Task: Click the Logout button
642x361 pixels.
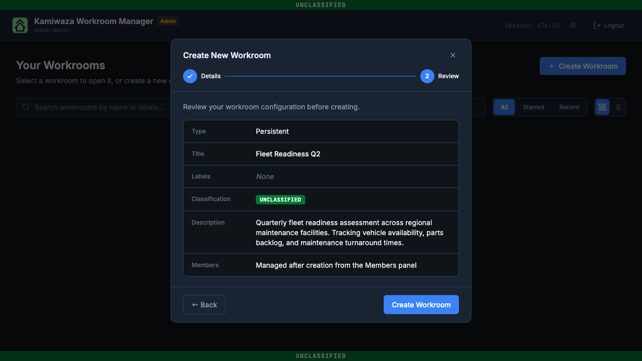Action: coord(608,25)
